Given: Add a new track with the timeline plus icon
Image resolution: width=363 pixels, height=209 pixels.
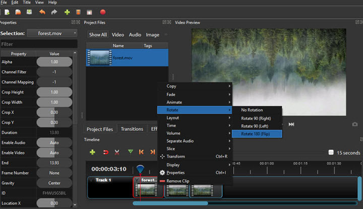Looking at the screenshot, I should click(92, 151).
